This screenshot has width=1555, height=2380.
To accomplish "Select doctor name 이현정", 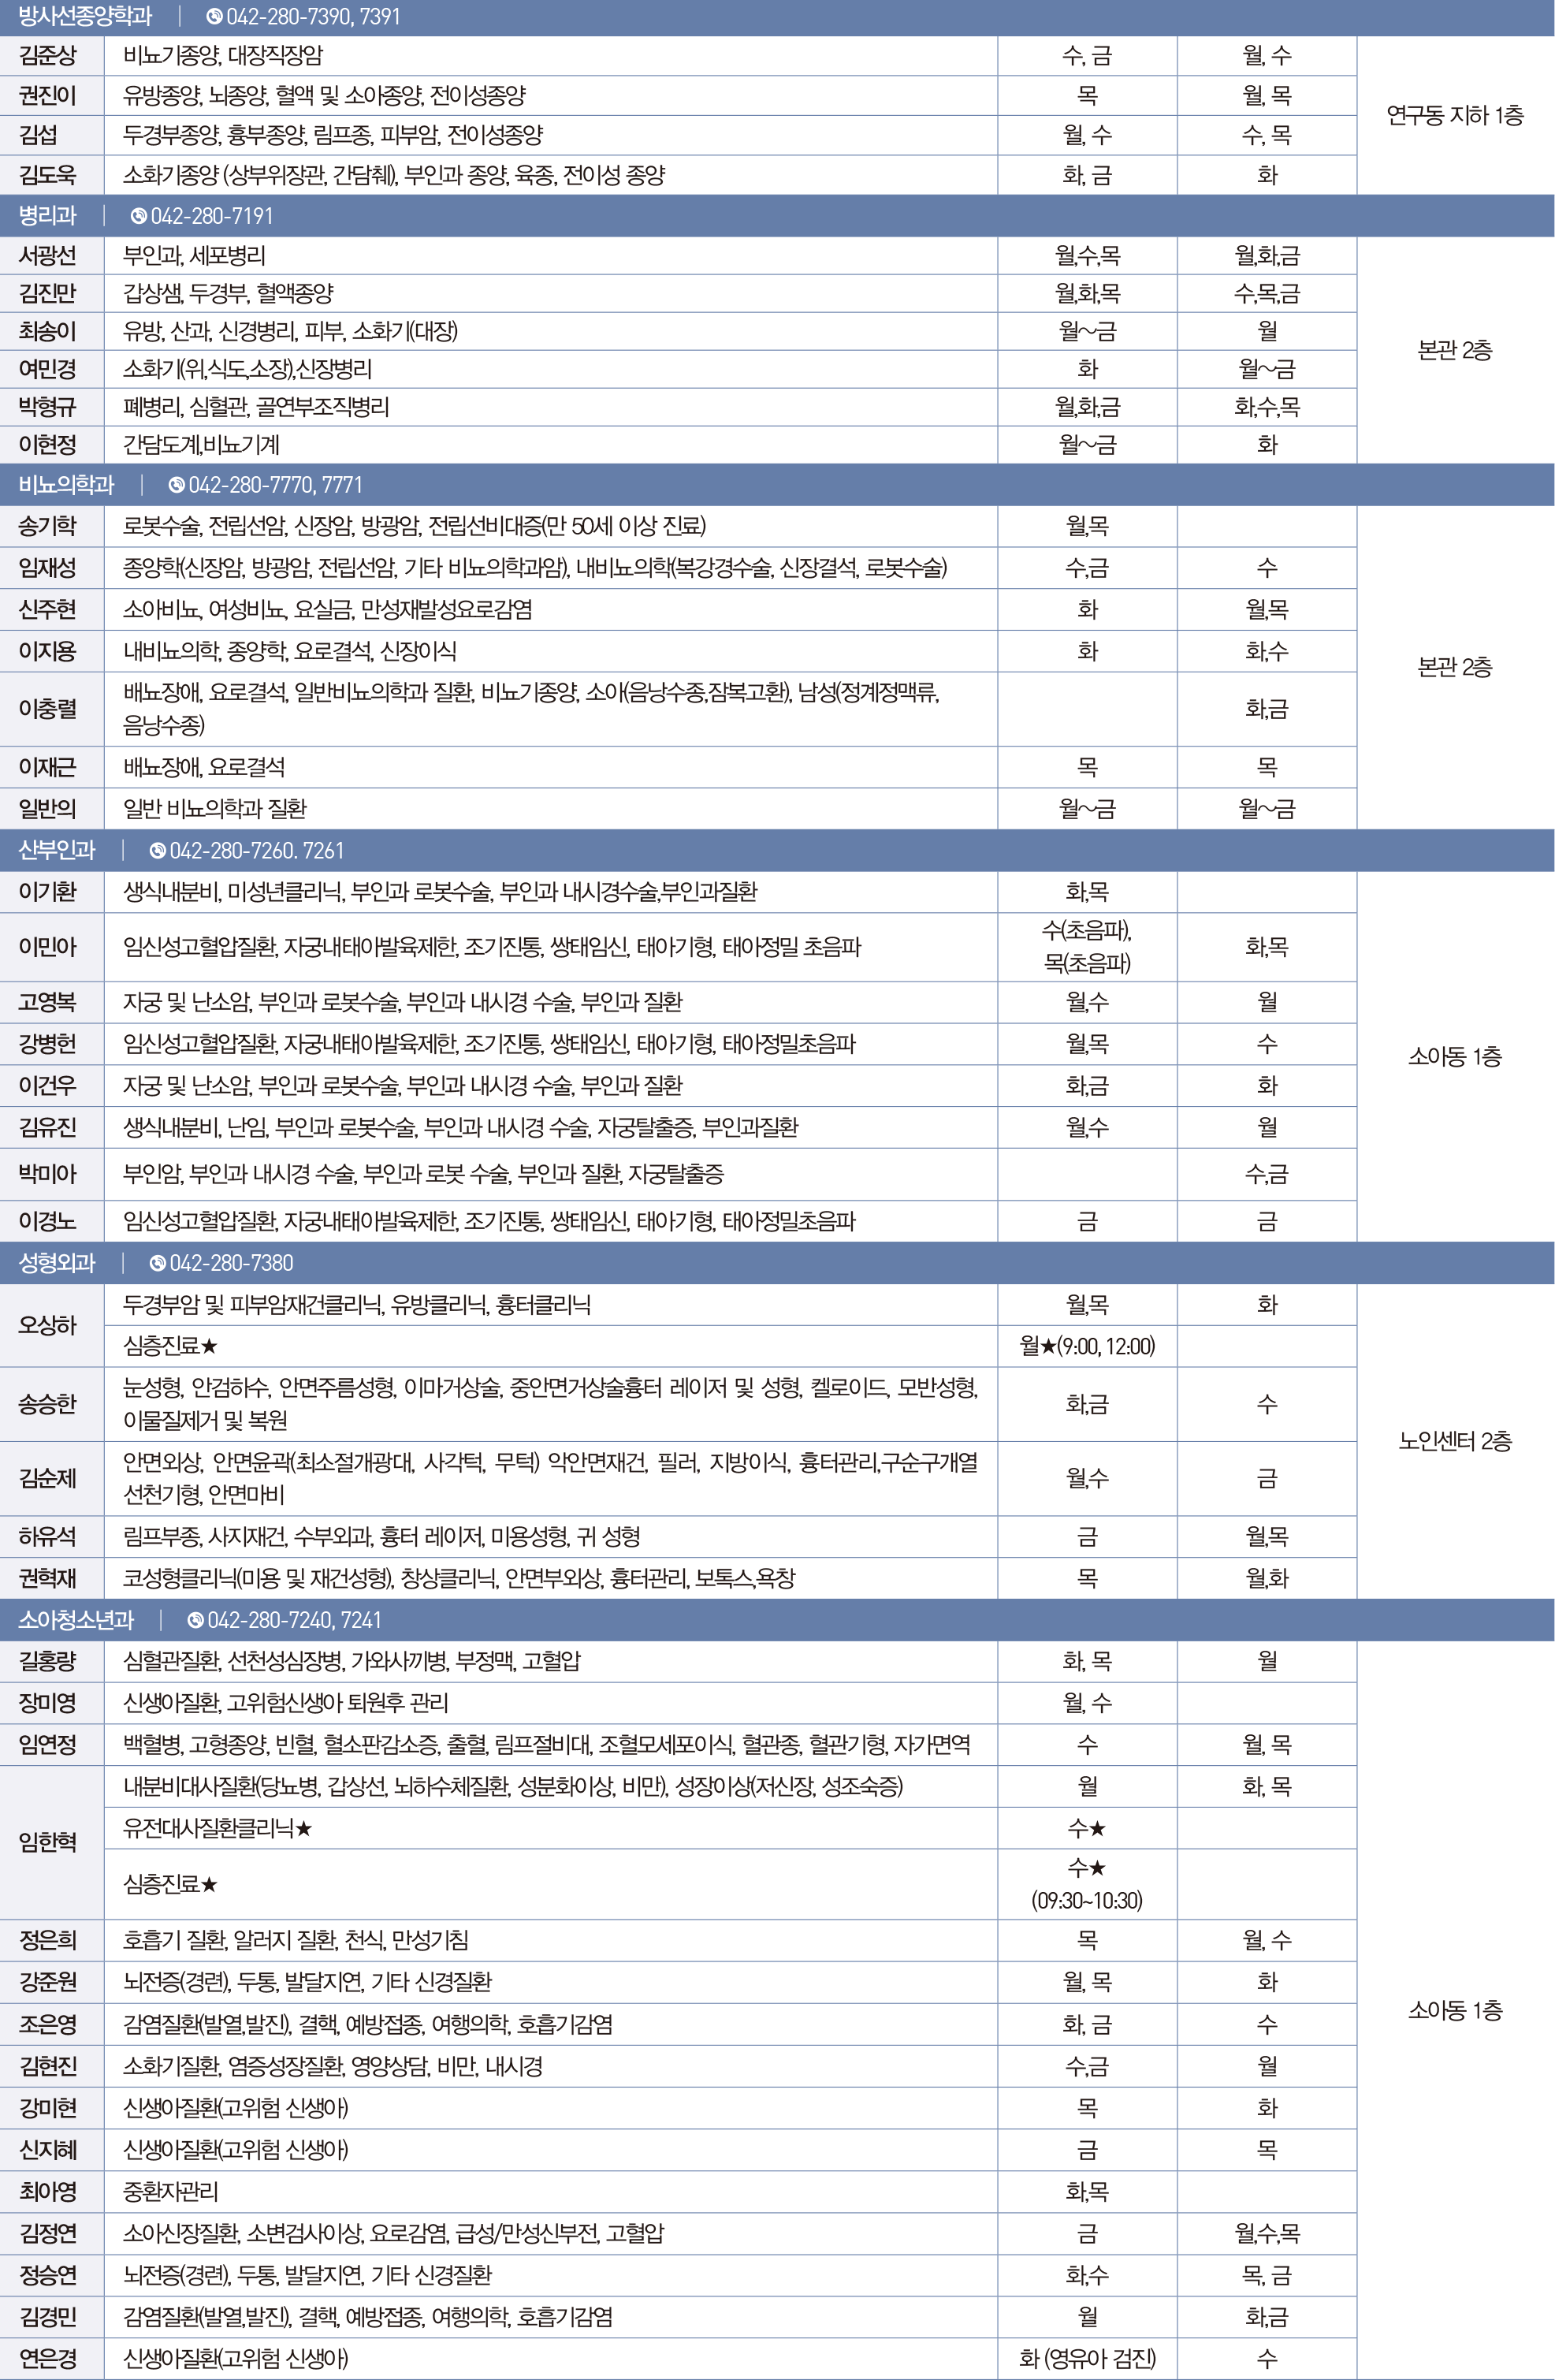I will pos(47,444).
